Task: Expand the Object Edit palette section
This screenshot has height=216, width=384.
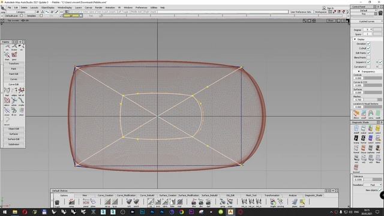Action: (x=14, y=129)
